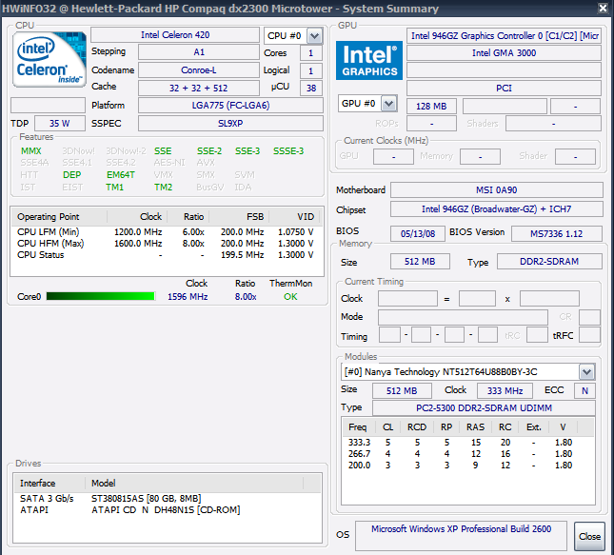Screen dimensions: 614x555
Task: Open the Nanya Technology memory module dropdown
Action: (586, 372)
